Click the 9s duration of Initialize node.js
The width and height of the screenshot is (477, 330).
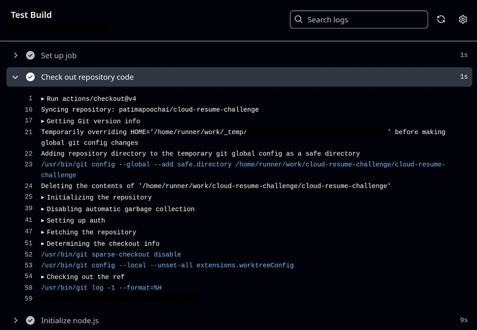(464, 320)
